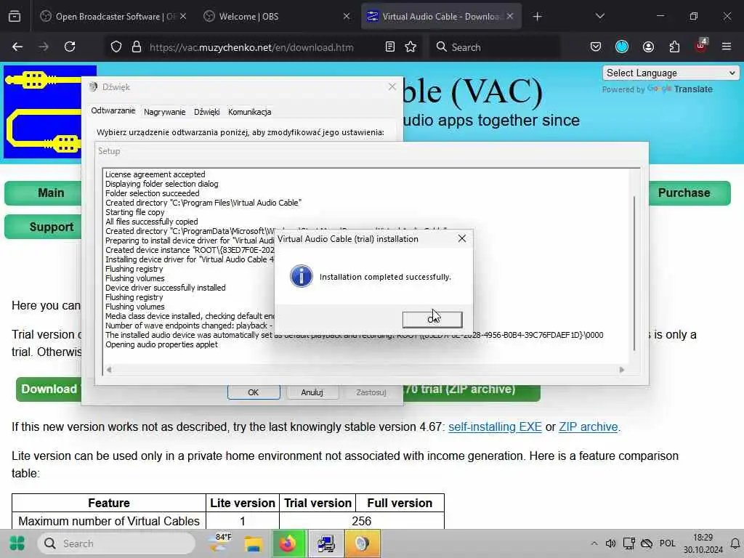Open the Pocket save icon
This screenshot has width=744, height=558.
[x=596, y=47]
